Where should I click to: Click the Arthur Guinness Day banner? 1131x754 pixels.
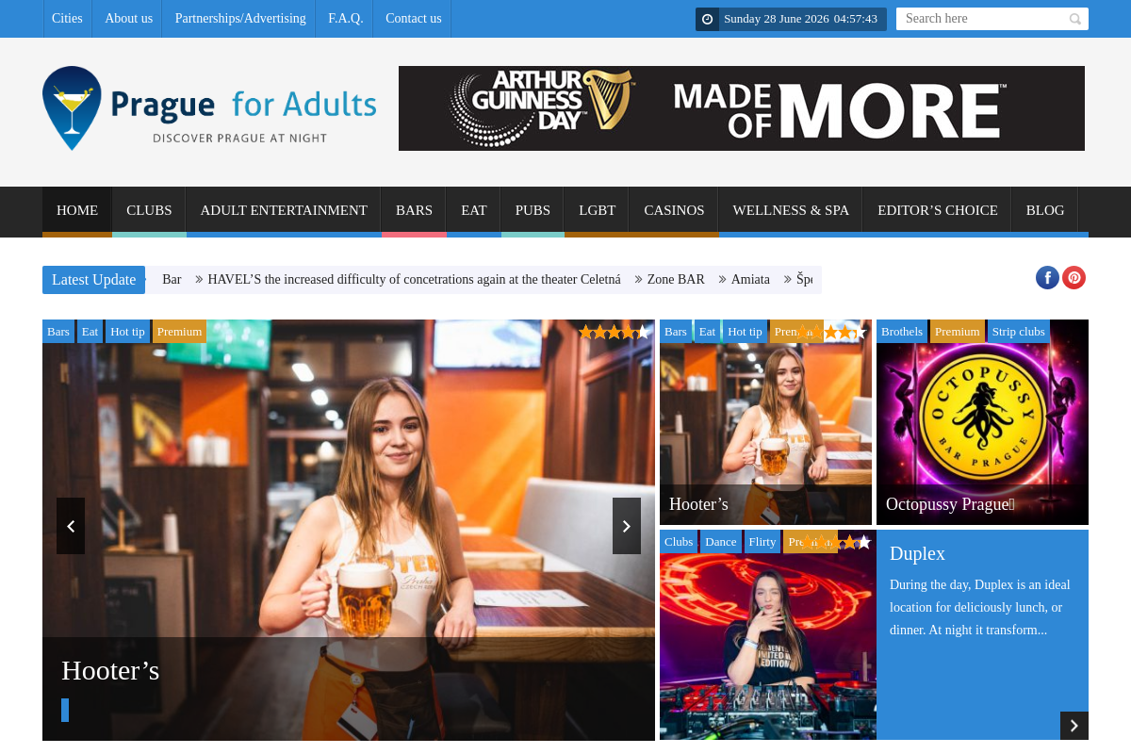[x=742, y=108]
